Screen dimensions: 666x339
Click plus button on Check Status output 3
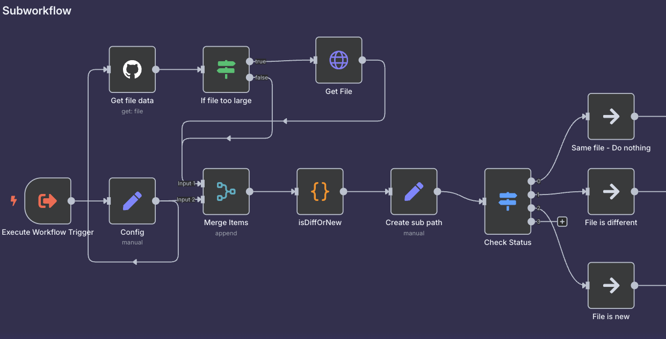tap(562, 221)
